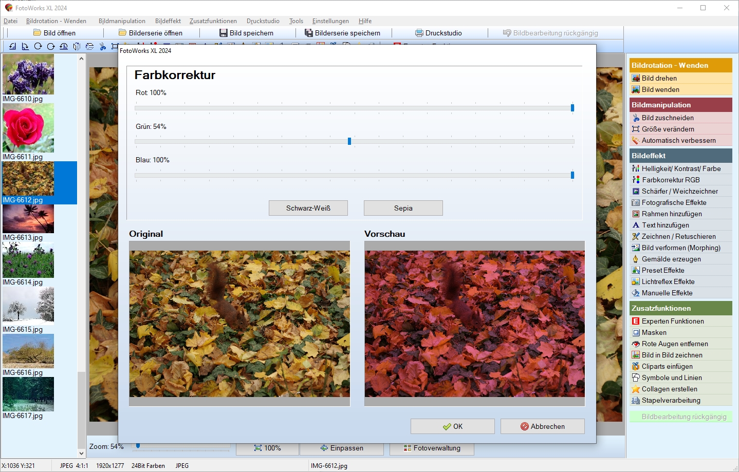Click the Grün slider handle
The image size is (739, 472).
(349, 141)
